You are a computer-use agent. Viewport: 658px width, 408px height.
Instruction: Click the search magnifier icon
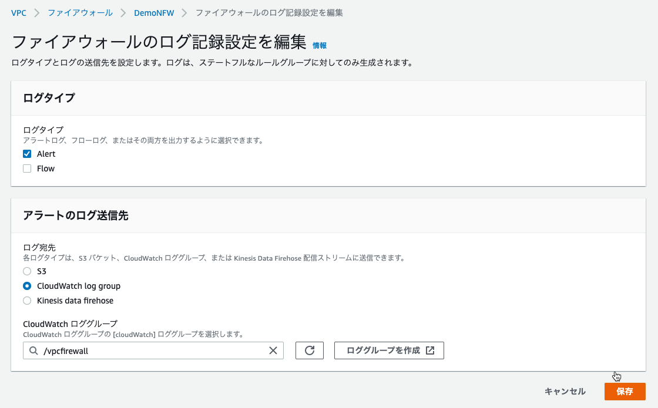[33, 350]
